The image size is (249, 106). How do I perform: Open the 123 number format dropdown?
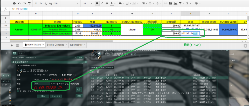click(56, 3)
